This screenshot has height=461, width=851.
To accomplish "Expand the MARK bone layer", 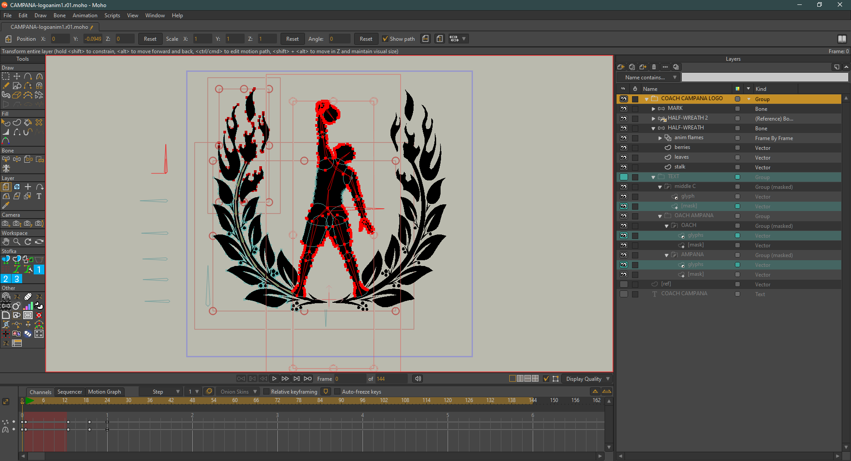I will pyautogui.click(x=653, y=109).
